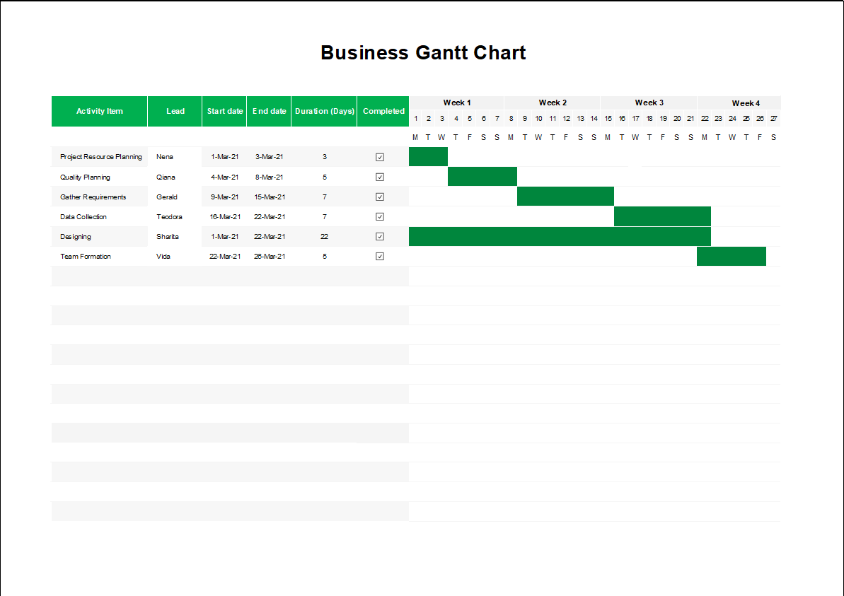Image resolution: width=844 pixels, height=596 pixels.
Task: Click the Duration (Days) header cell
Action: 324,111
